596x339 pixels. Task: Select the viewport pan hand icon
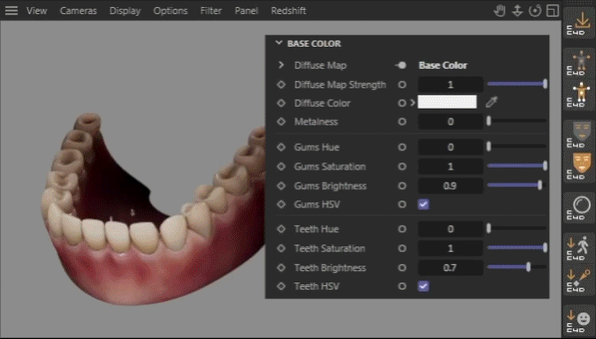point(500,11)
